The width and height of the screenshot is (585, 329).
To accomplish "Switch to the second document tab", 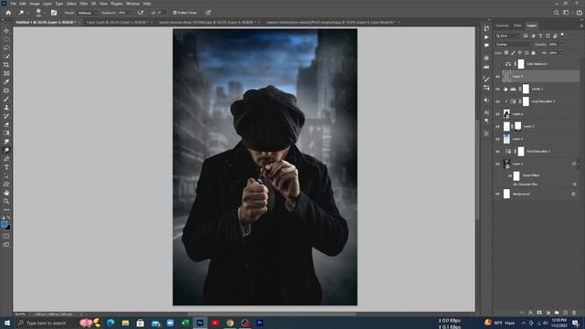I will pyautogui.click(x=117, y=22).
